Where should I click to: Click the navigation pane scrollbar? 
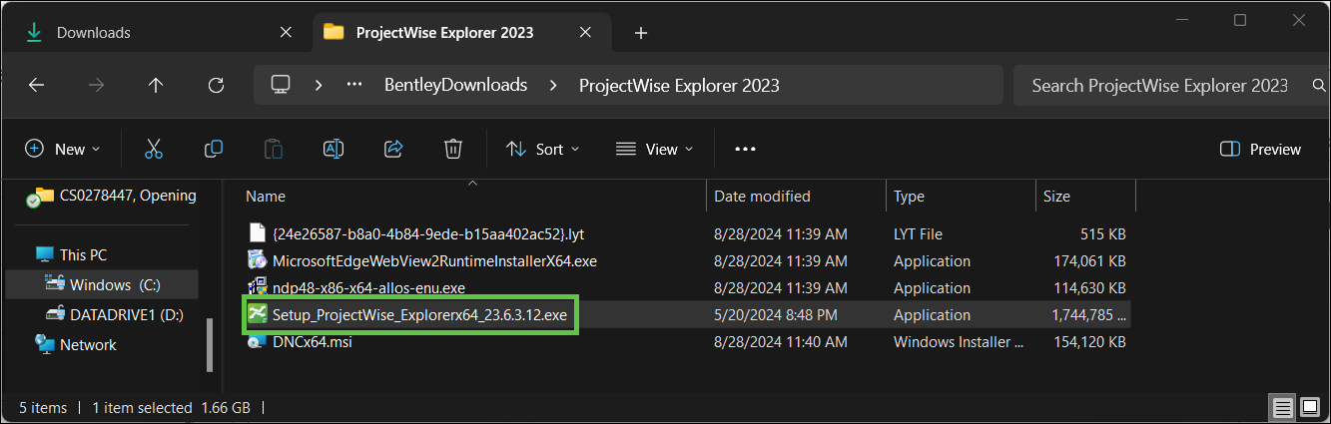click(x=209, y=345)
